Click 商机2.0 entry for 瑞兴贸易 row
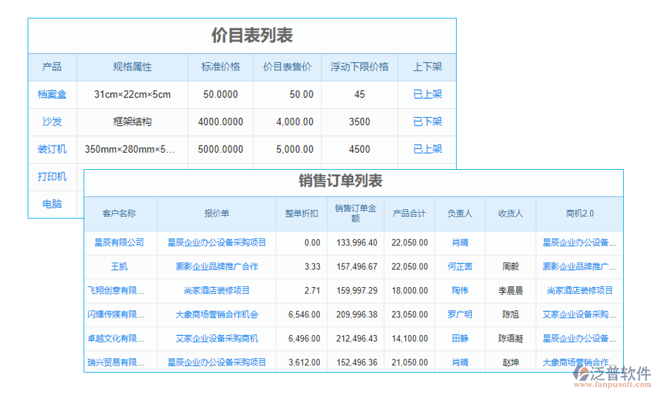The image size is (658, 395). click(x=578, y=362)
